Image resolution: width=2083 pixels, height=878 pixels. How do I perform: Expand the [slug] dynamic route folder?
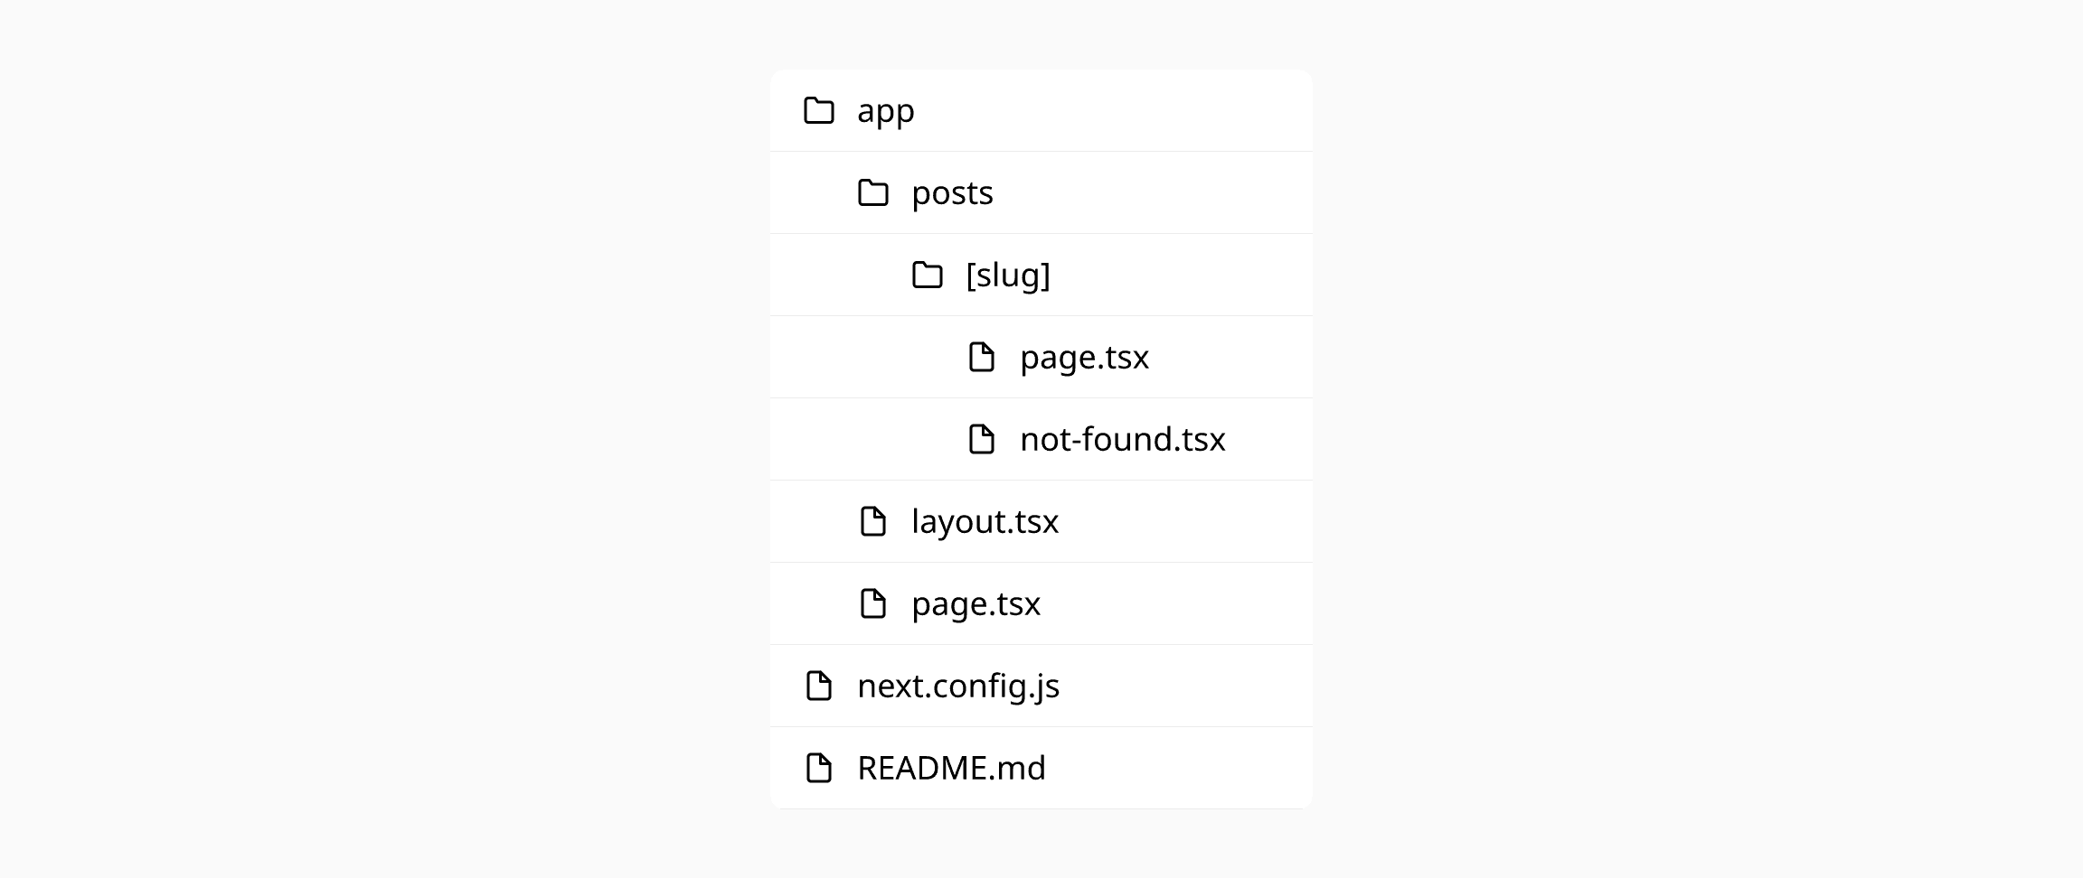point(1041,275)
